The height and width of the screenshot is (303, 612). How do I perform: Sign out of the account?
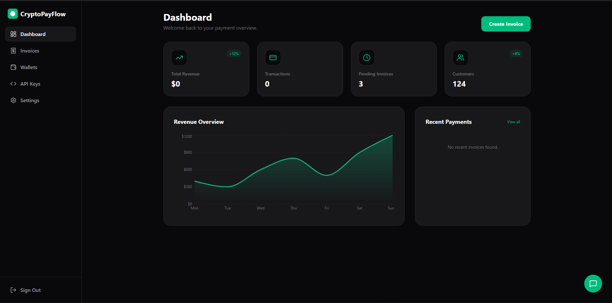(30, 290)
